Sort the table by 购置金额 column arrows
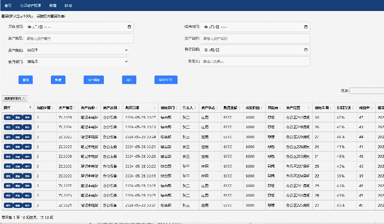The image size is (384, 224). (240, 108)
